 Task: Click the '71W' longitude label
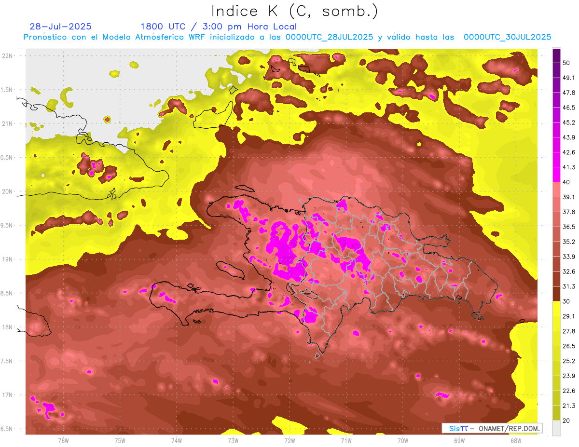(x=346, y=441)
